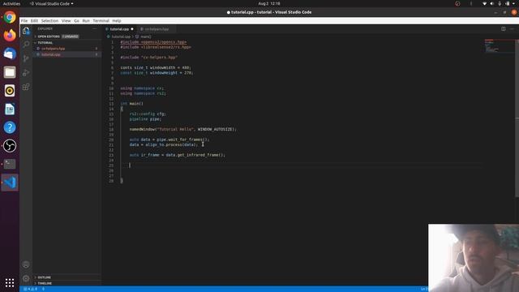Click the data.get_infrared_frame() code line
This screenshot has width=519, height=292.
coord(177,155)
